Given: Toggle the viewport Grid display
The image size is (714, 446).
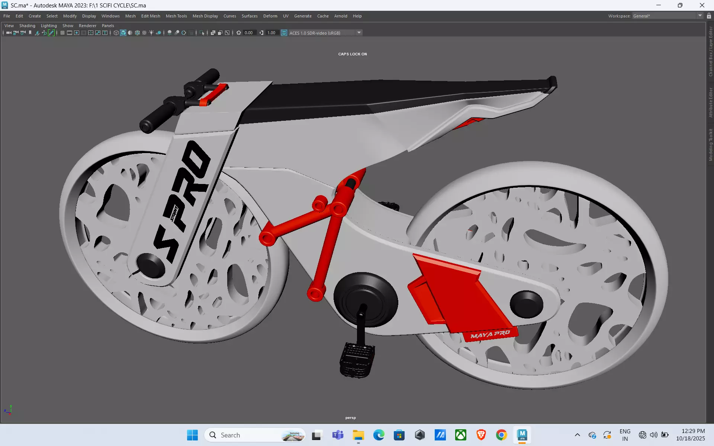Looking at the screenshot, I should pyautogui.click(x=62, y=33).
